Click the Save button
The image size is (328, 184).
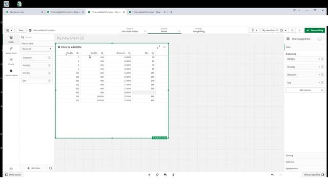pos(21,30)
